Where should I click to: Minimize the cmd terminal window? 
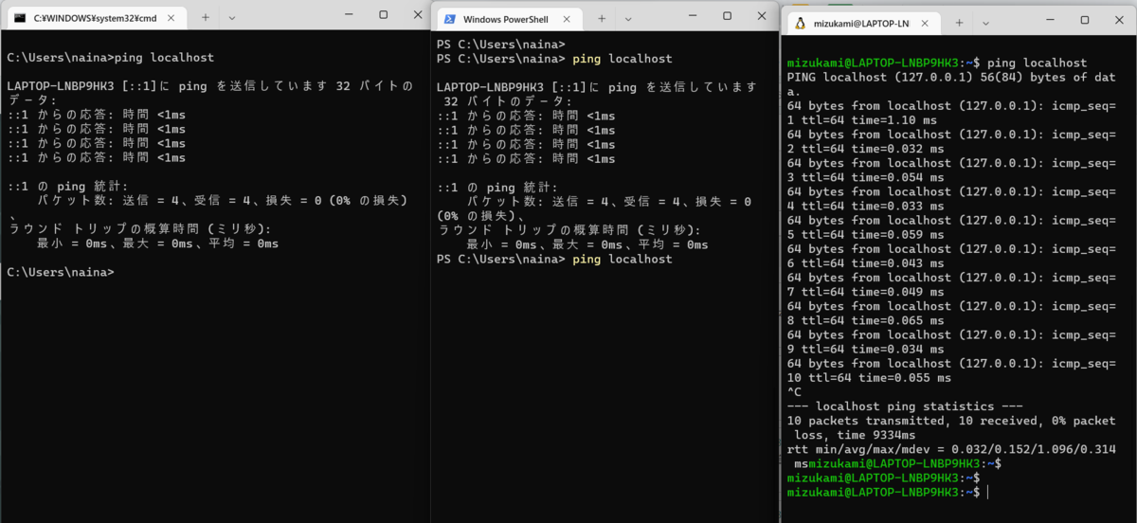pos(348,14)
